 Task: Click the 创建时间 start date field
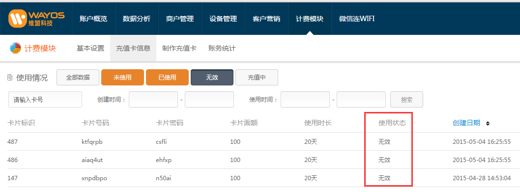tap(153, 100)
